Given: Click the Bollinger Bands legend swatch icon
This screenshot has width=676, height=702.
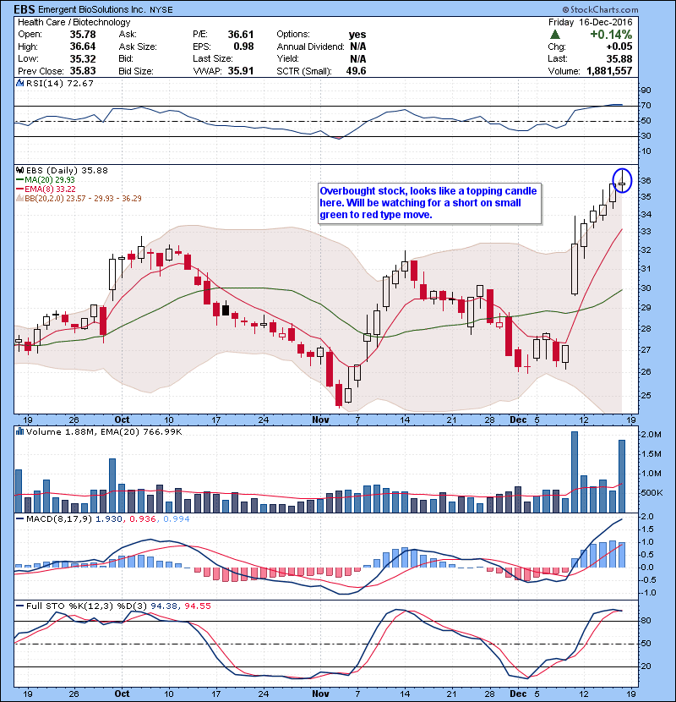Looking at the screenshot, I should [19, 198].
